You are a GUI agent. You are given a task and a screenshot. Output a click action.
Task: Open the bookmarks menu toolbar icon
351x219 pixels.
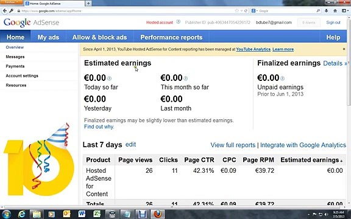(x=345, y=10)
